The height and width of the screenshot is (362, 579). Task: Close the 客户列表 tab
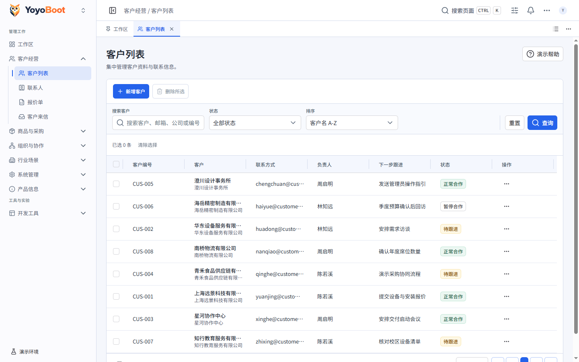click(x=172, y=29)
